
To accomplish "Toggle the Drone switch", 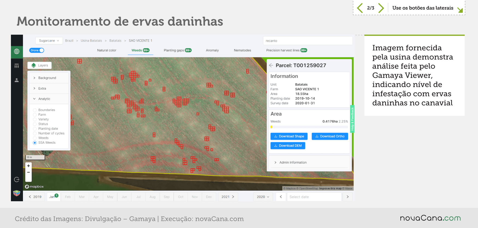I will click(37, 50).
